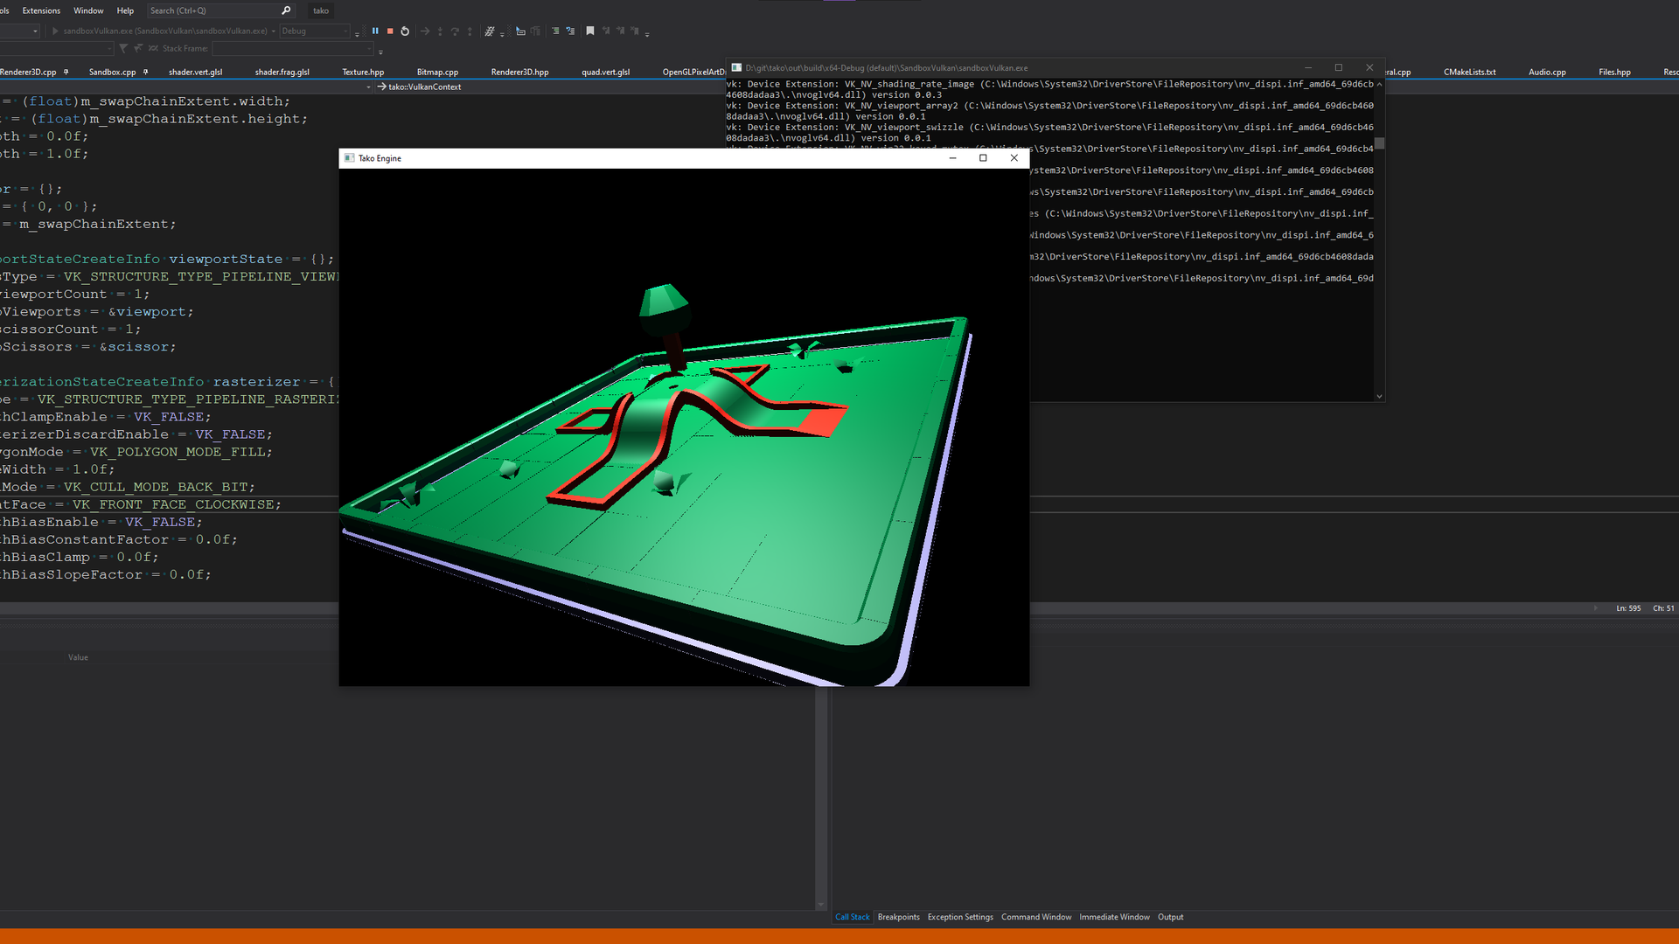Pause execution with Break All
This screenshot has height=944, width=1679.
point(376,31)
